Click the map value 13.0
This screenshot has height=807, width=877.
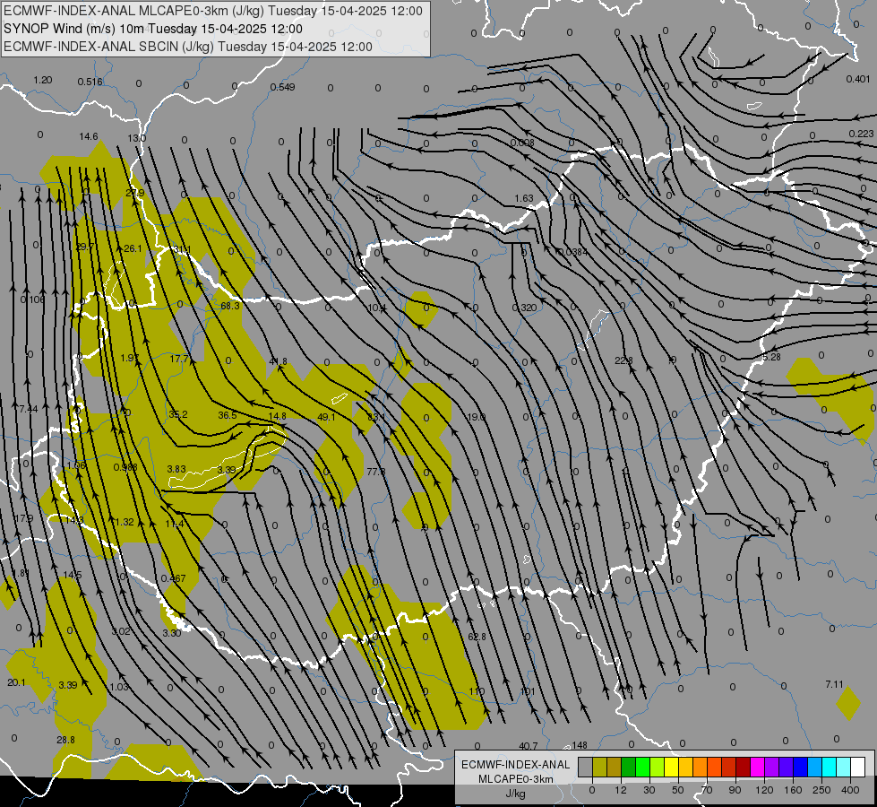(x=136, y=138)
